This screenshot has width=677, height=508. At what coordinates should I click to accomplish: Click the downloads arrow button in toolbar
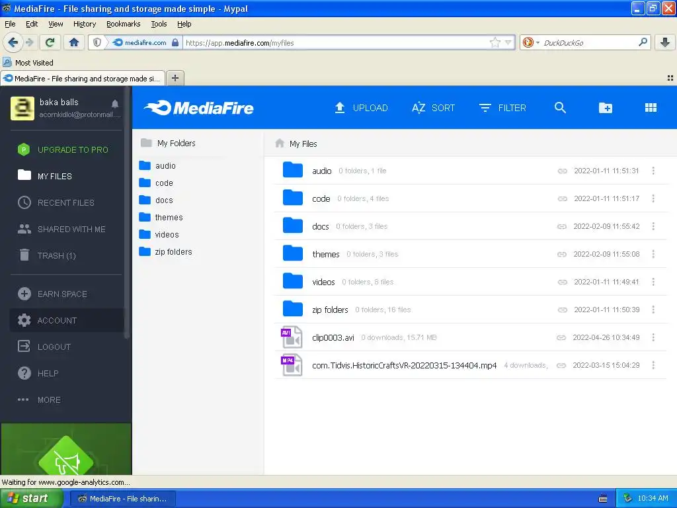pos(665,42)
